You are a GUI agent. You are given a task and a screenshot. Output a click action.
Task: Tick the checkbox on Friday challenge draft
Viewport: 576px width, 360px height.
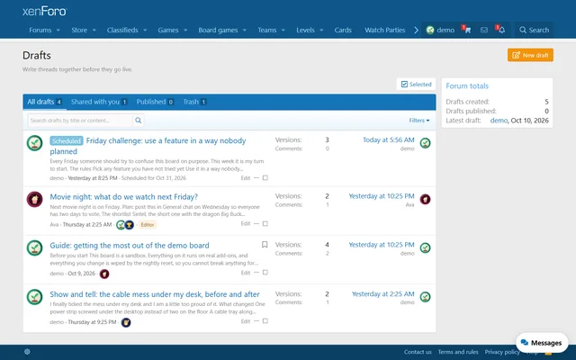point(265,178)
